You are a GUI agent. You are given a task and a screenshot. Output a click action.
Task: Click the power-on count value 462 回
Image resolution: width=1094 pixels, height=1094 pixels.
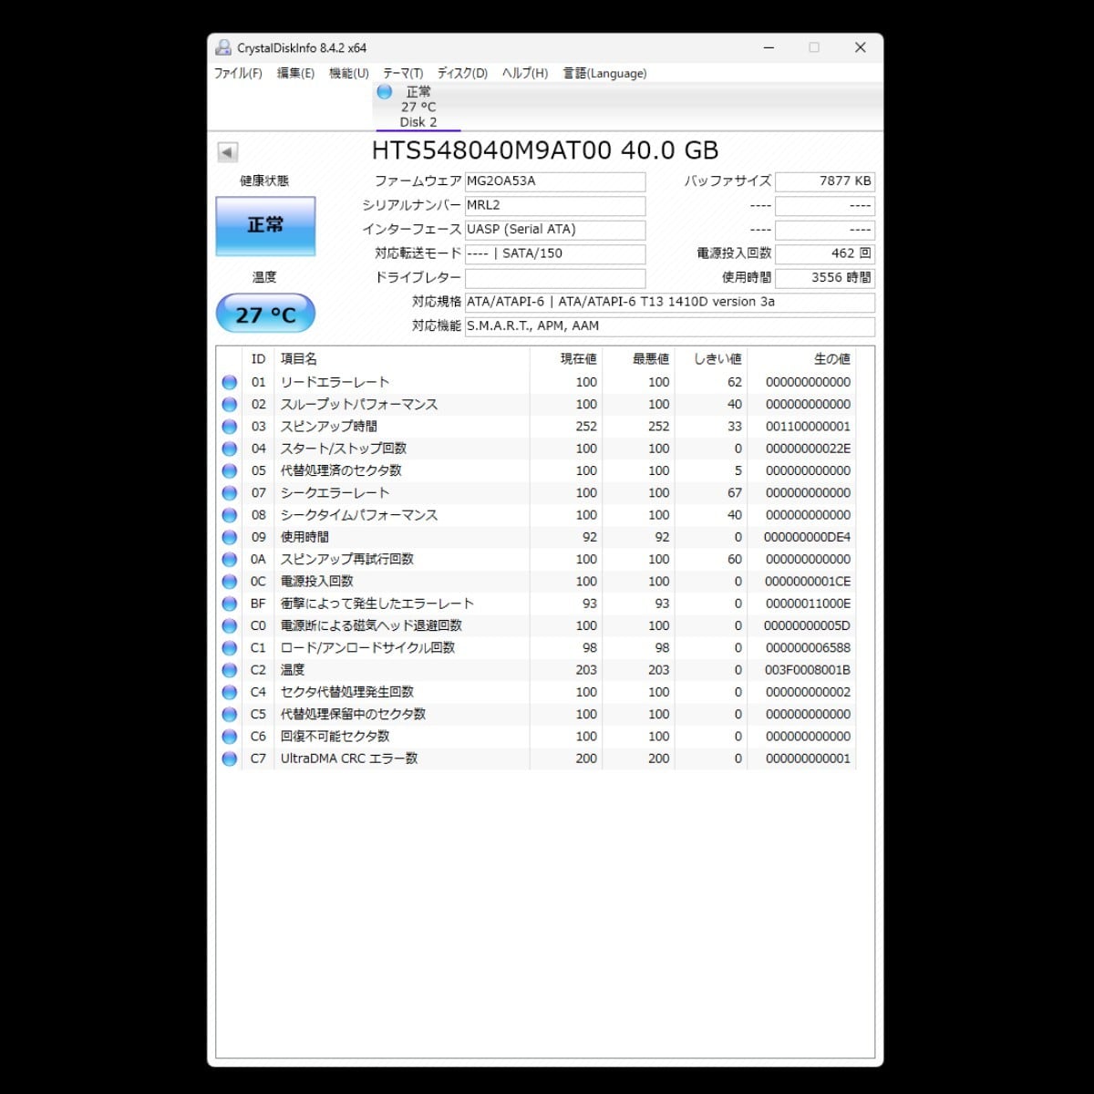coord(825,254)
